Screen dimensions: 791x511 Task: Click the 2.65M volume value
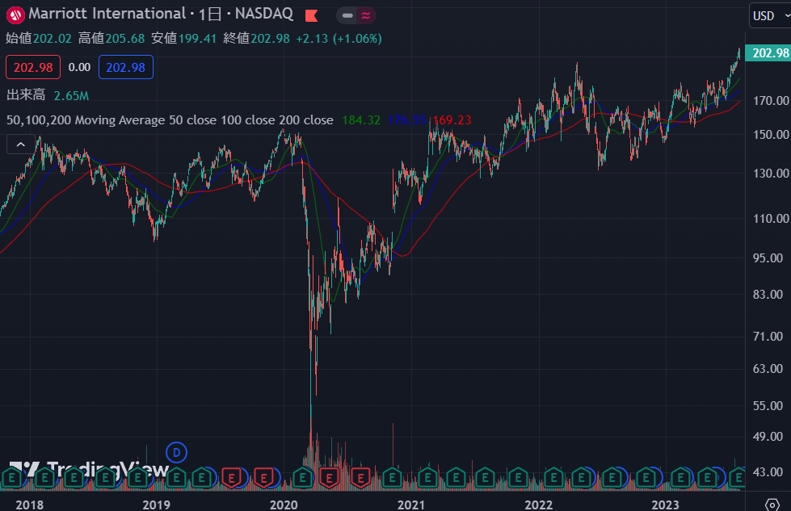71,96
